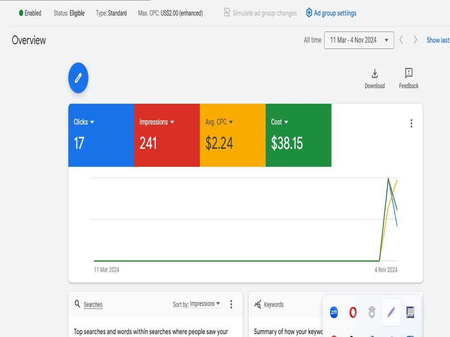This screenshot has height=337, width=450.
Task: Click the 4 Nov 2024 axis label
Action: click(x=386, y=270)
